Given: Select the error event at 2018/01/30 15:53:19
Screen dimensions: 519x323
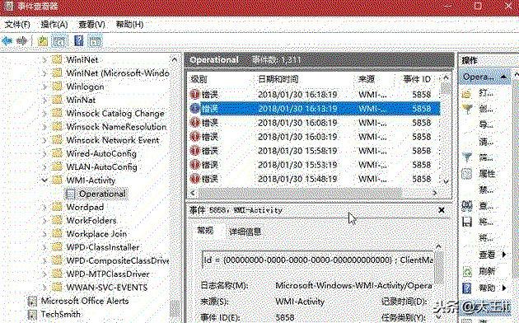Looking at the screenshot, I should click(x=315, y=165).
